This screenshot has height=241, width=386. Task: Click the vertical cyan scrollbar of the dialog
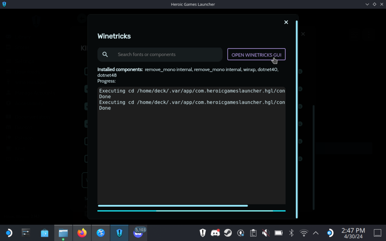pos(297,119)
